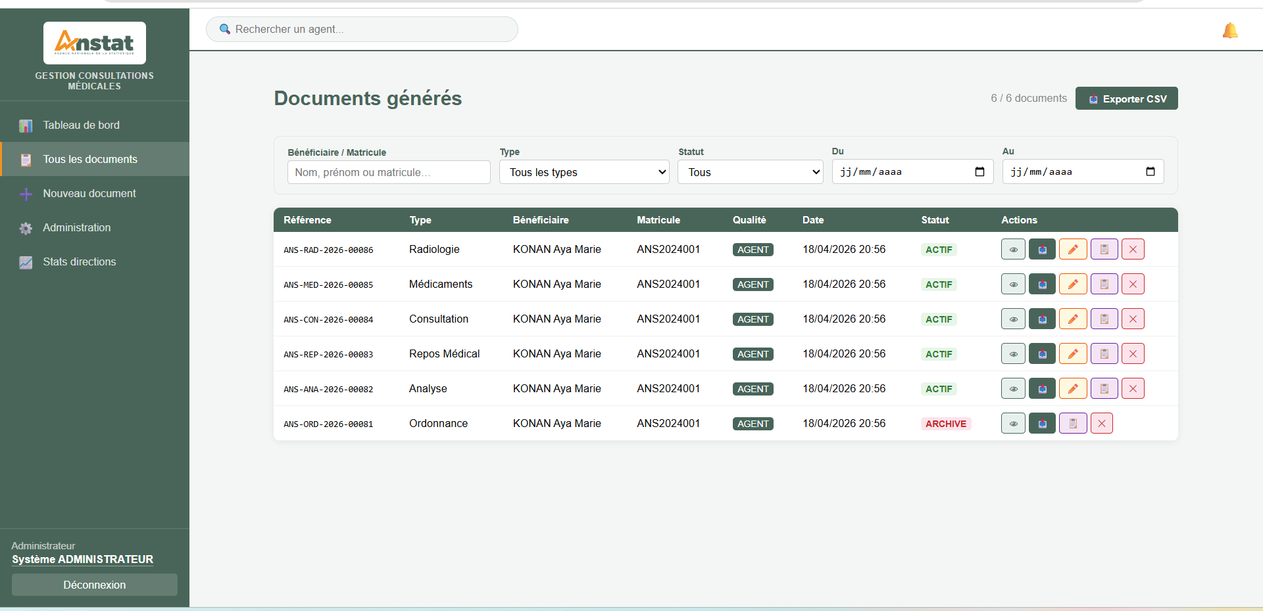1263x611 pixels.
Task: View the Radiologie document via eye icon
Action: tap(1013, 250)
